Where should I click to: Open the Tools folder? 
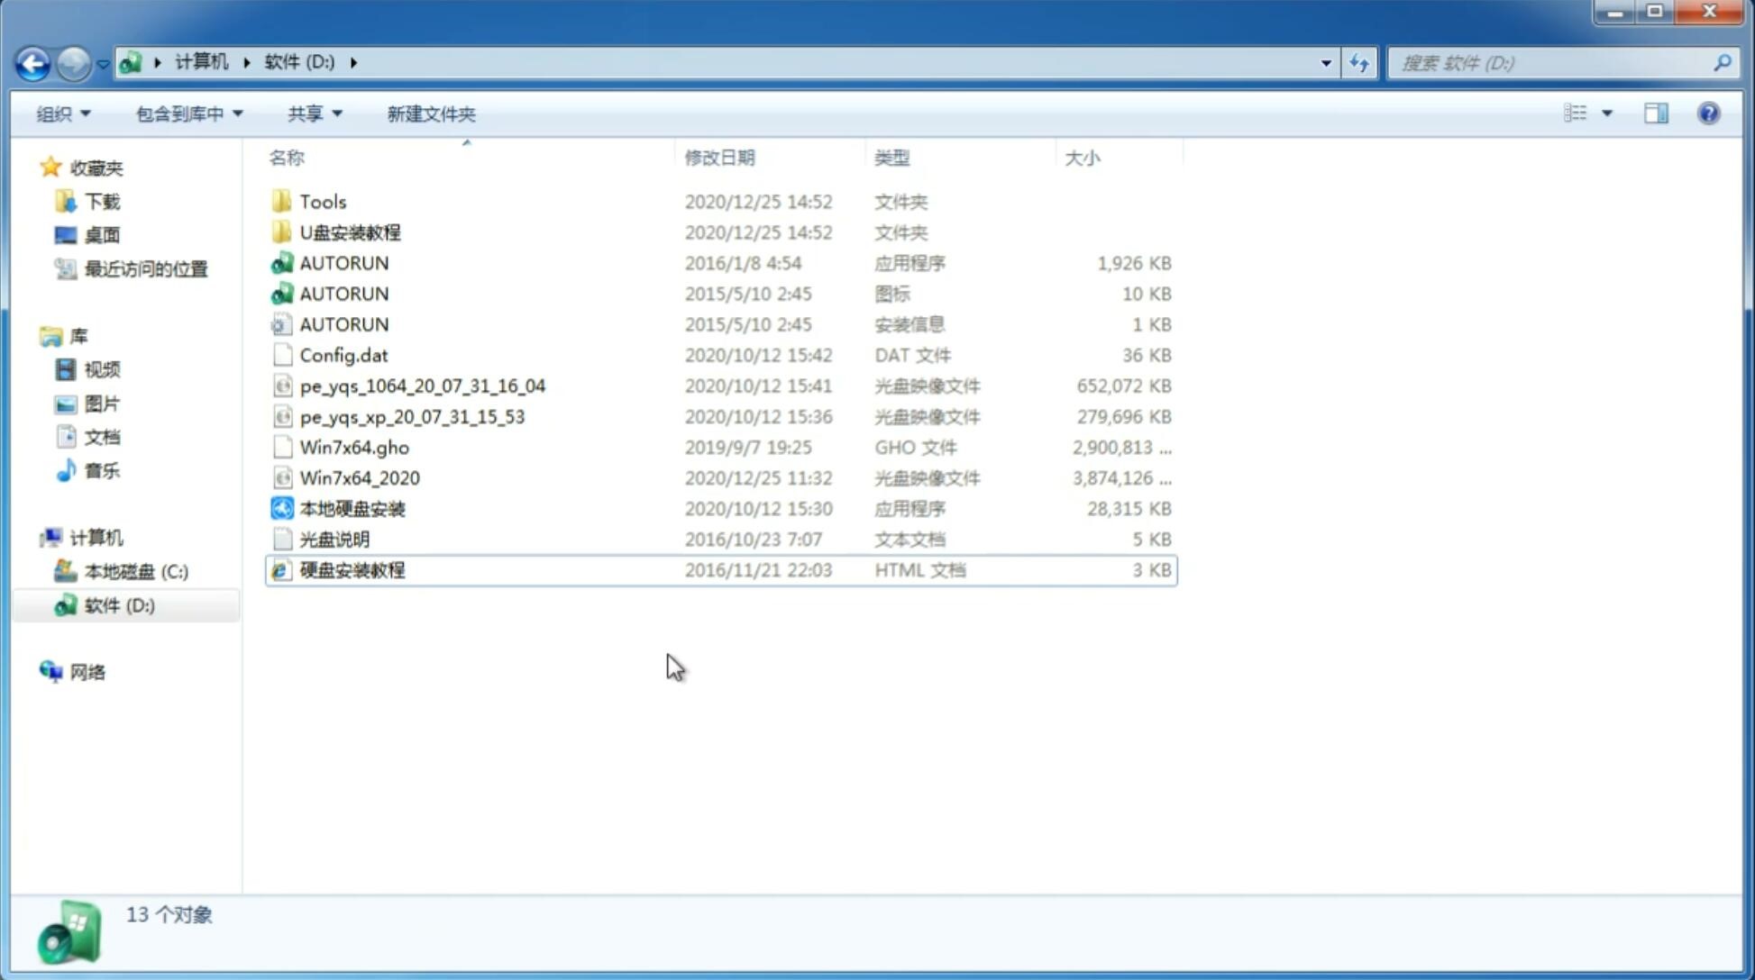click(323, 201)
